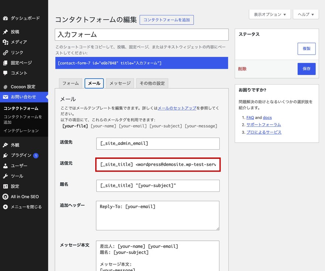This screenshot has height=271, width=325.
Task: Switch to the その他の設定 tab
Action: [x=152, y=83]
